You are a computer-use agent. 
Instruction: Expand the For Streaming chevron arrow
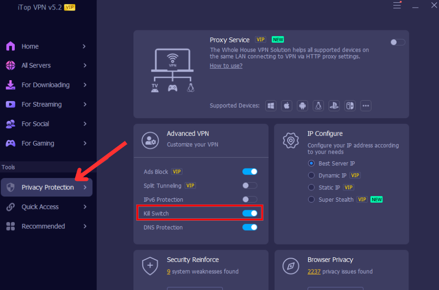[85, 104]
